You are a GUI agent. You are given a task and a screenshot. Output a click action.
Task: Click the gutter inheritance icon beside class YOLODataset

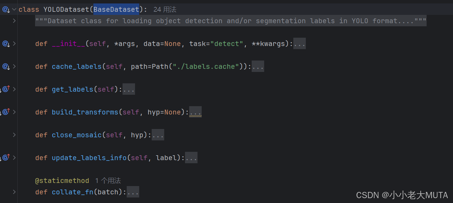click(6, 9)
